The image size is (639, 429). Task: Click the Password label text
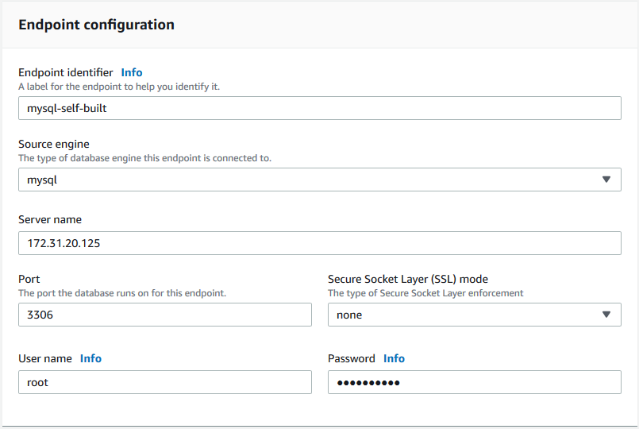tap(352, 358)
